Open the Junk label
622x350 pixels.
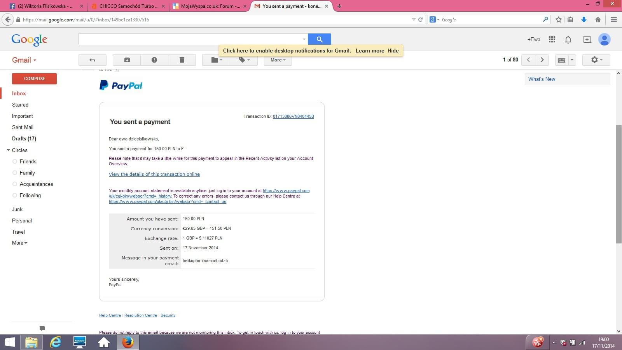[x=17, y=209]
